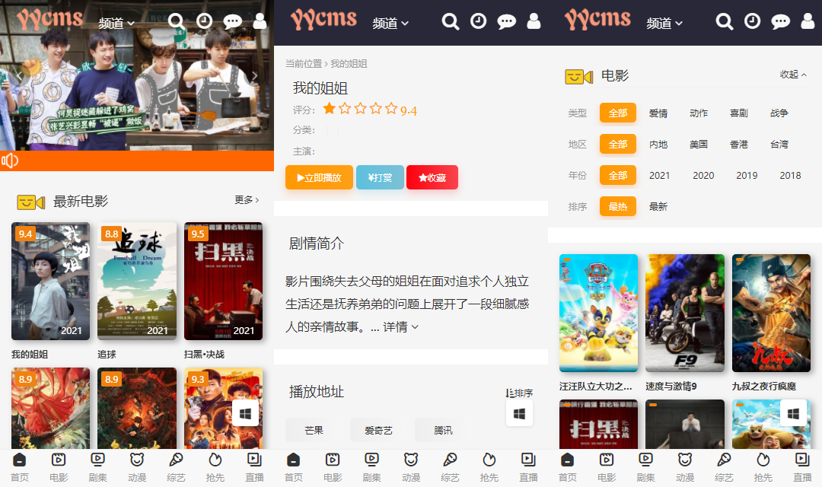Viewport: 822px width, 487px height.
Task: Show previous carousel slide on home banner
Action: [19, 75]
